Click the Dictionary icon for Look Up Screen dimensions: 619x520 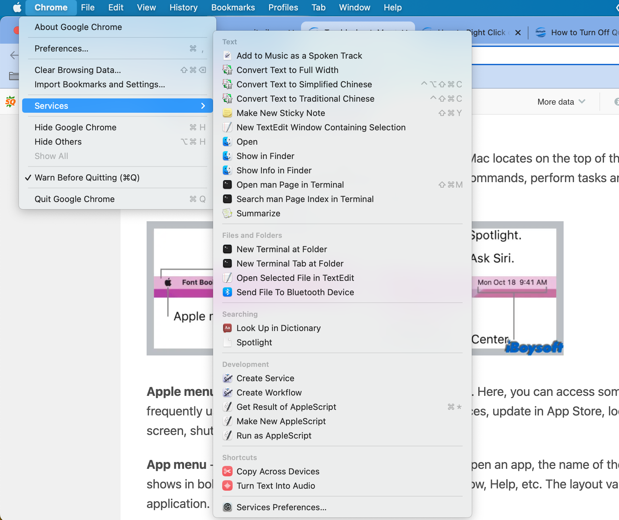coord(227,328)
